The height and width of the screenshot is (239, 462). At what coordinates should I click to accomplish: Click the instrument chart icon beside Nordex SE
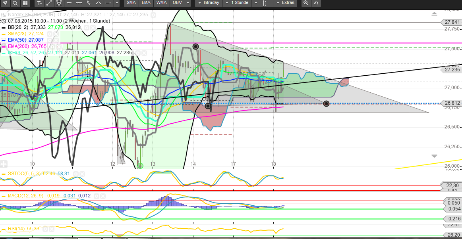(4, 15)
